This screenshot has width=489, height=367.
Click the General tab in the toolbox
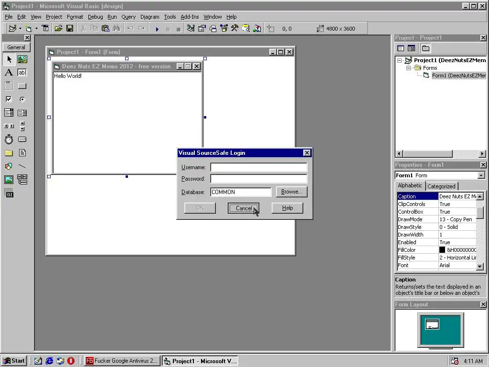pyautogui.click(x=16, y=47)
